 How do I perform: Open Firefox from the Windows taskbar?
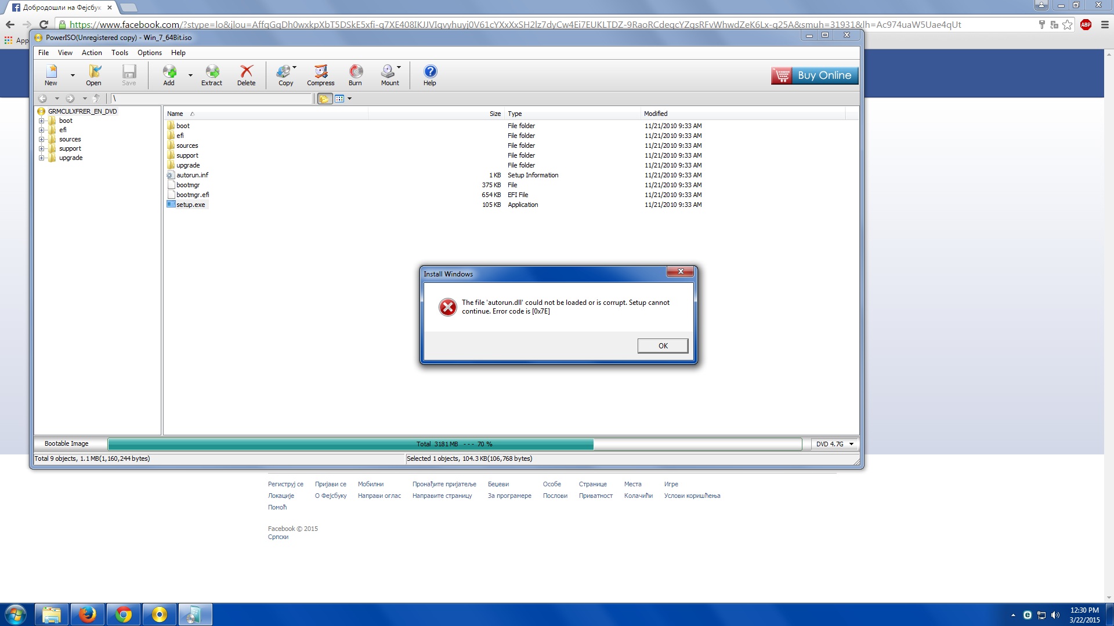[x=88, y=614]
